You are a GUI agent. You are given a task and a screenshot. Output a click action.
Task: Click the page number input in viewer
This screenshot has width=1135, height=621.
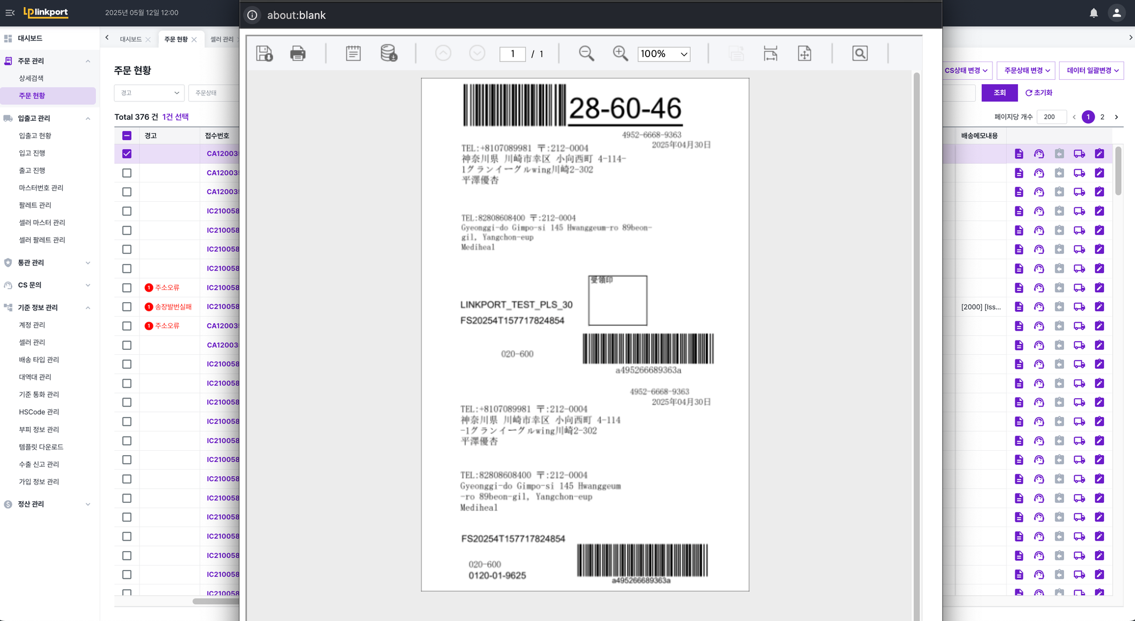(513, 54)
